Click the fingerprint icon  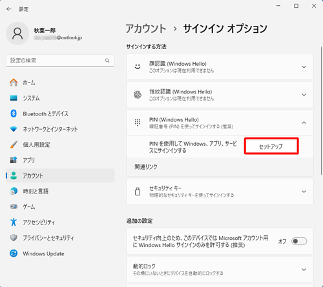click(x=138, y=95)
